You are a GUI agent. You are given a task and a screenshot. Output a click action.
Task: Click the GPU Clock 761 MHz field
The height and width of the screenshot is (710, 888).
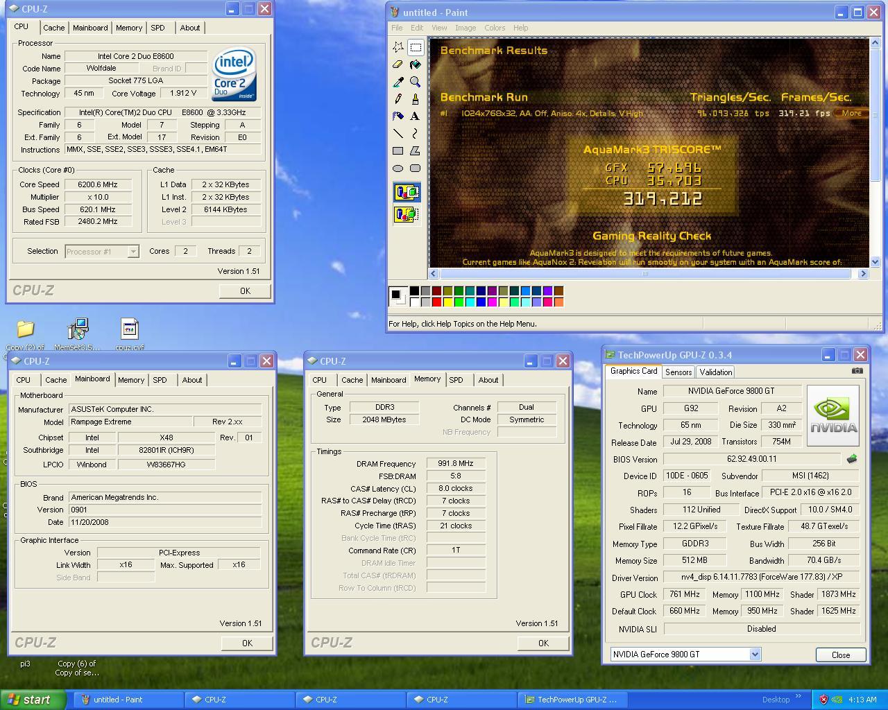pyautogui.click(x=684, y=594)
